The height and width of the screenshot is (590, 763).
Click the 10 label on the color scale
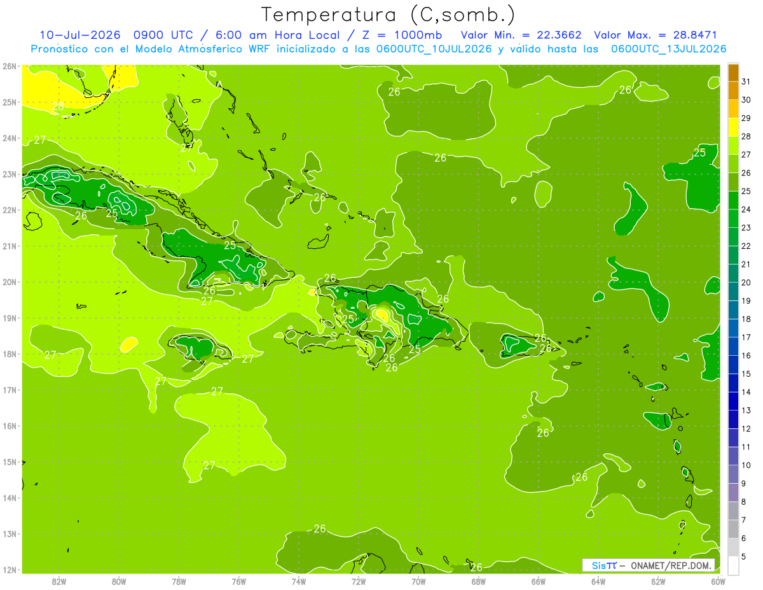pos(746,465)
